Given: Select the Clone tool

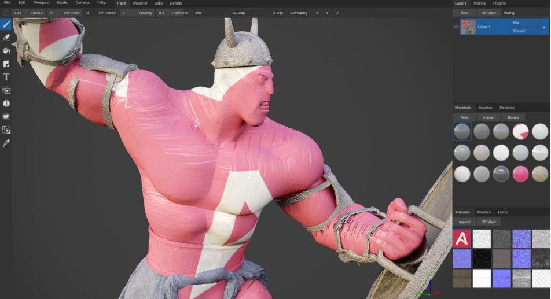Looking at the screenshot, I should pyautogui.click(x=6, y=90).
